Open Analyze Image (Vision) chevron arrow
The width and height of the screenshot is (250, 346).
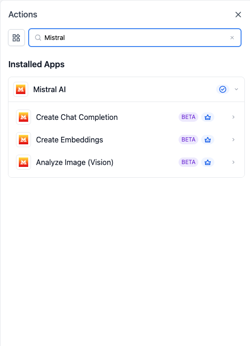(233, 162)
